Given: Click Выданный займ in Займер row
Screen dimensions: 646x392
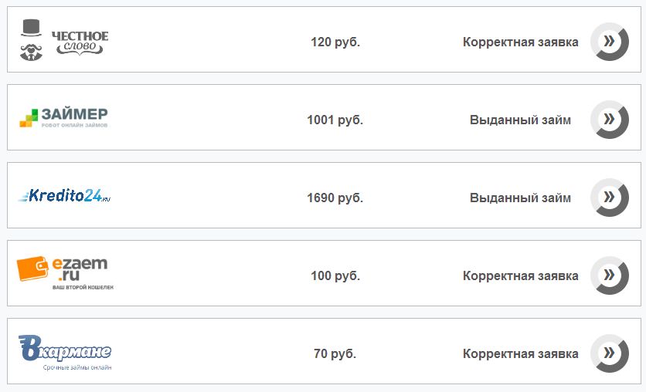Looking at the screenshot, I should (520, 120).
